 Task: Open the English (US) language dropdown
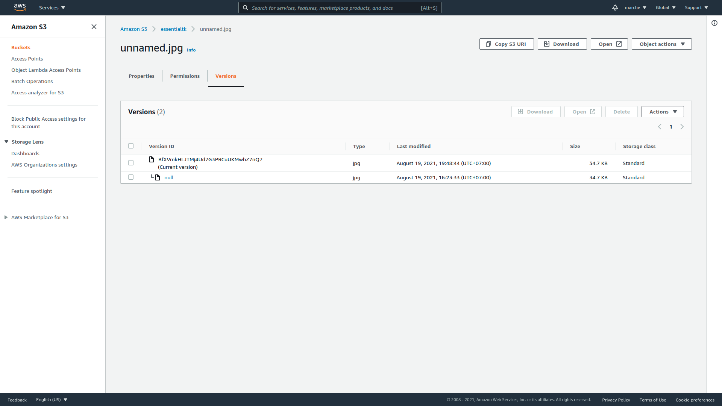click(x=51, y=400)
